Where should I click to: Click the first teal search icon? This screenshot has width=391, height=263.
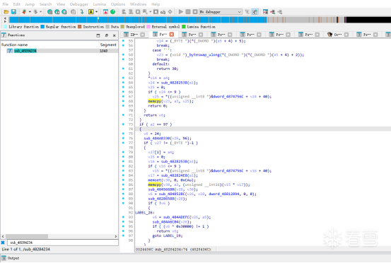(x=50, y=12)
